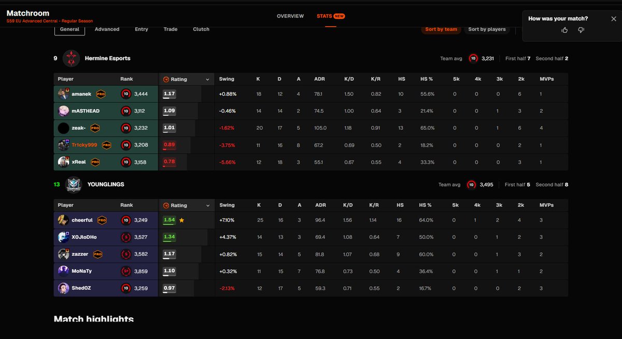Open Tr1cky999's avatar
Screen dimensions: 622x339
click(x=63, y=145)
